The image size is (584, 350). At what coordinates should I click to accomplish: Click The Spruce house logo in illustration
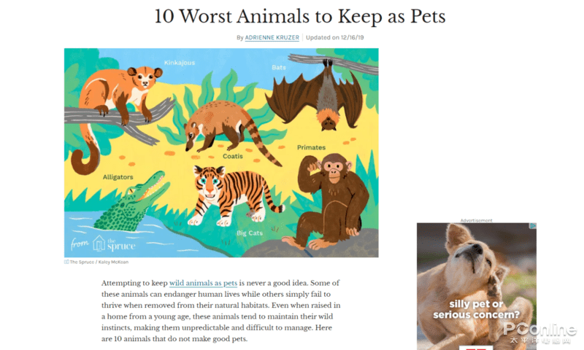click(100, 243)
